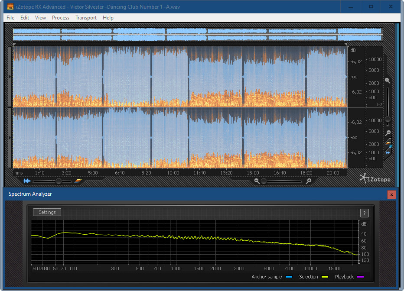Toggle the waveform amplitude scale tab
The image size is (404, 291).
tap(388, 152)
